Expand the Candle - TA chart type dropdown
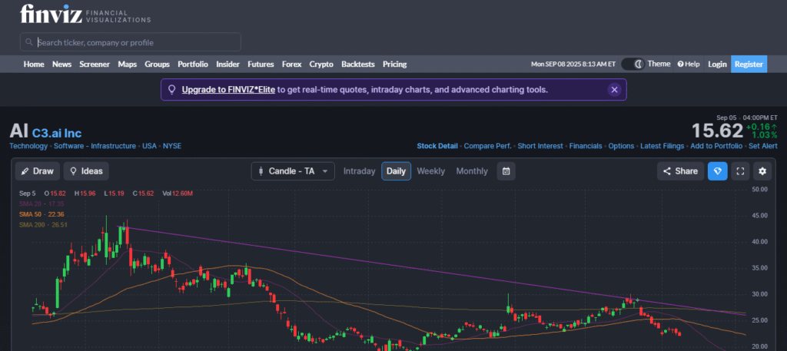This screenshot has height=351, width=787. point(293,171)
